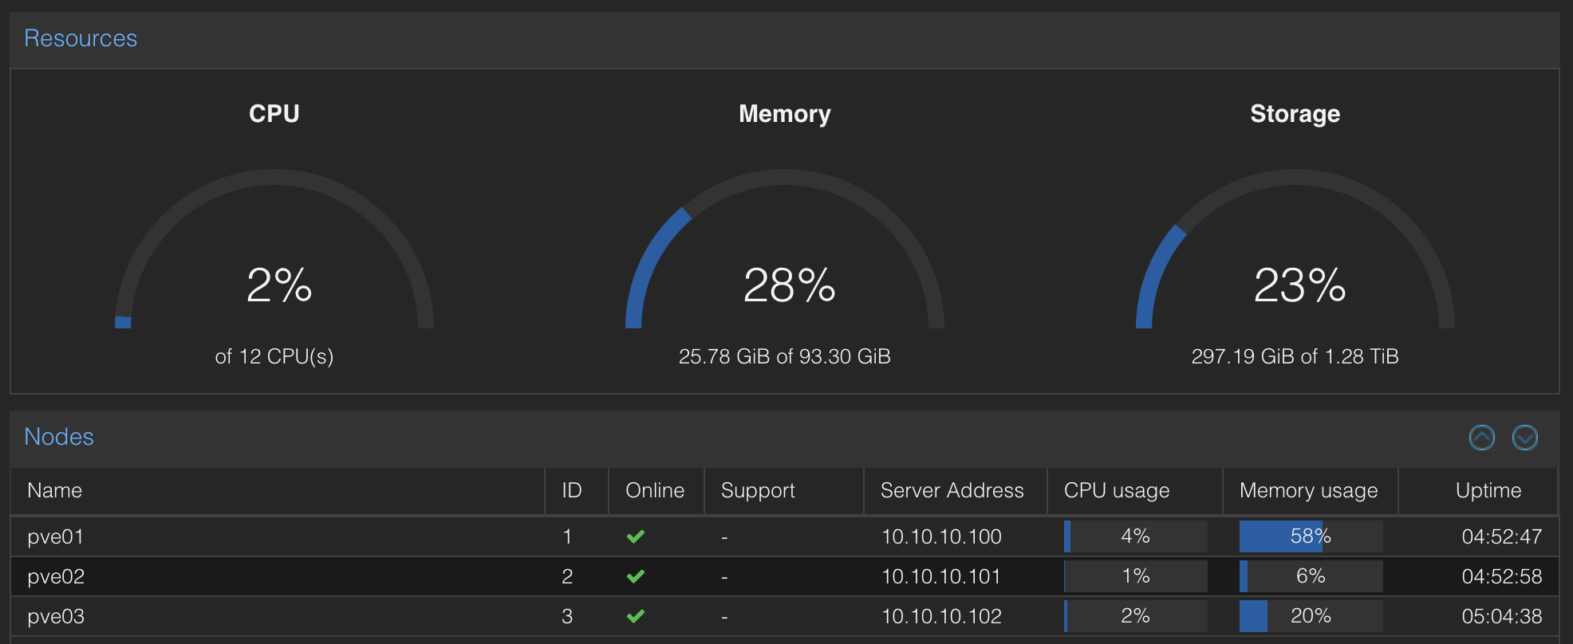The height and width of the screenshot is (644, 1573).
Task: Select the pve03 node name
Action: pyautogui.click(x=55, y=616)
